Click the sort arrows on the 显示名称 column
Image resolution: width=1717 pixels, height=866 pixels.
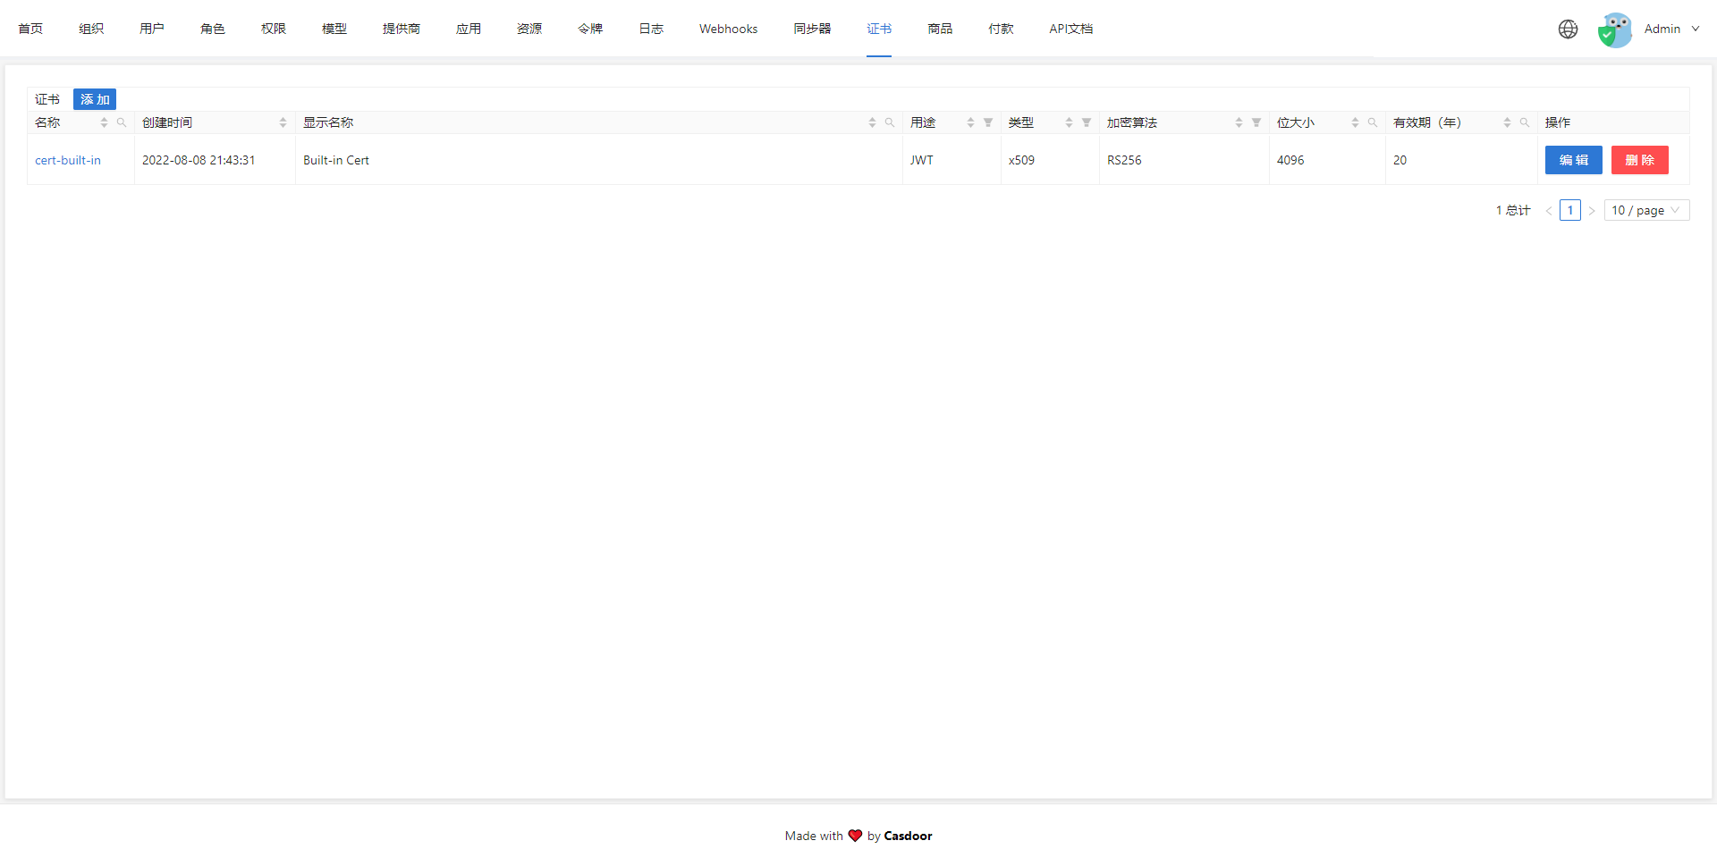(x=871, y=122)
